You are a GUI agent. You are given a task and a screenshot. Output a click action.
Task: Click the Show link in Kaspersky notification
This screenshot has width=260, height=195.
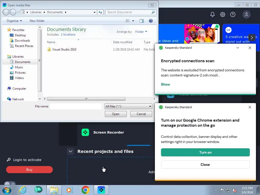pos(165,84)
